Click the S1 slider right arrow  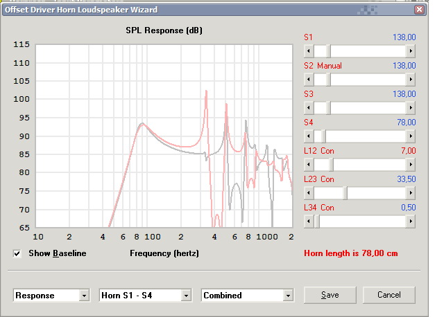[411, 51]
